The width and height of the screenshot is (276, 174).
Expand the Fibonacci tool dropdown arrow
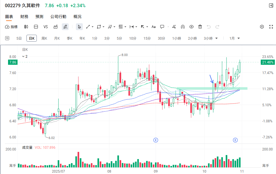coord(125,27)
